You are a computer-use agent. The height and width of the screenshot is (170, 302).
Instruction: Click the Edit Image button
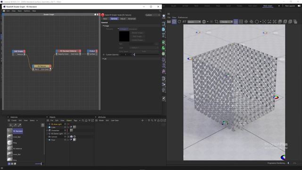pos(137,36)
